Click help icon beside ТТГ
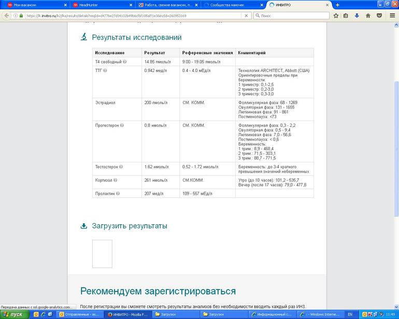The height and width of the screenshot is (319, 399). (105, 70)
